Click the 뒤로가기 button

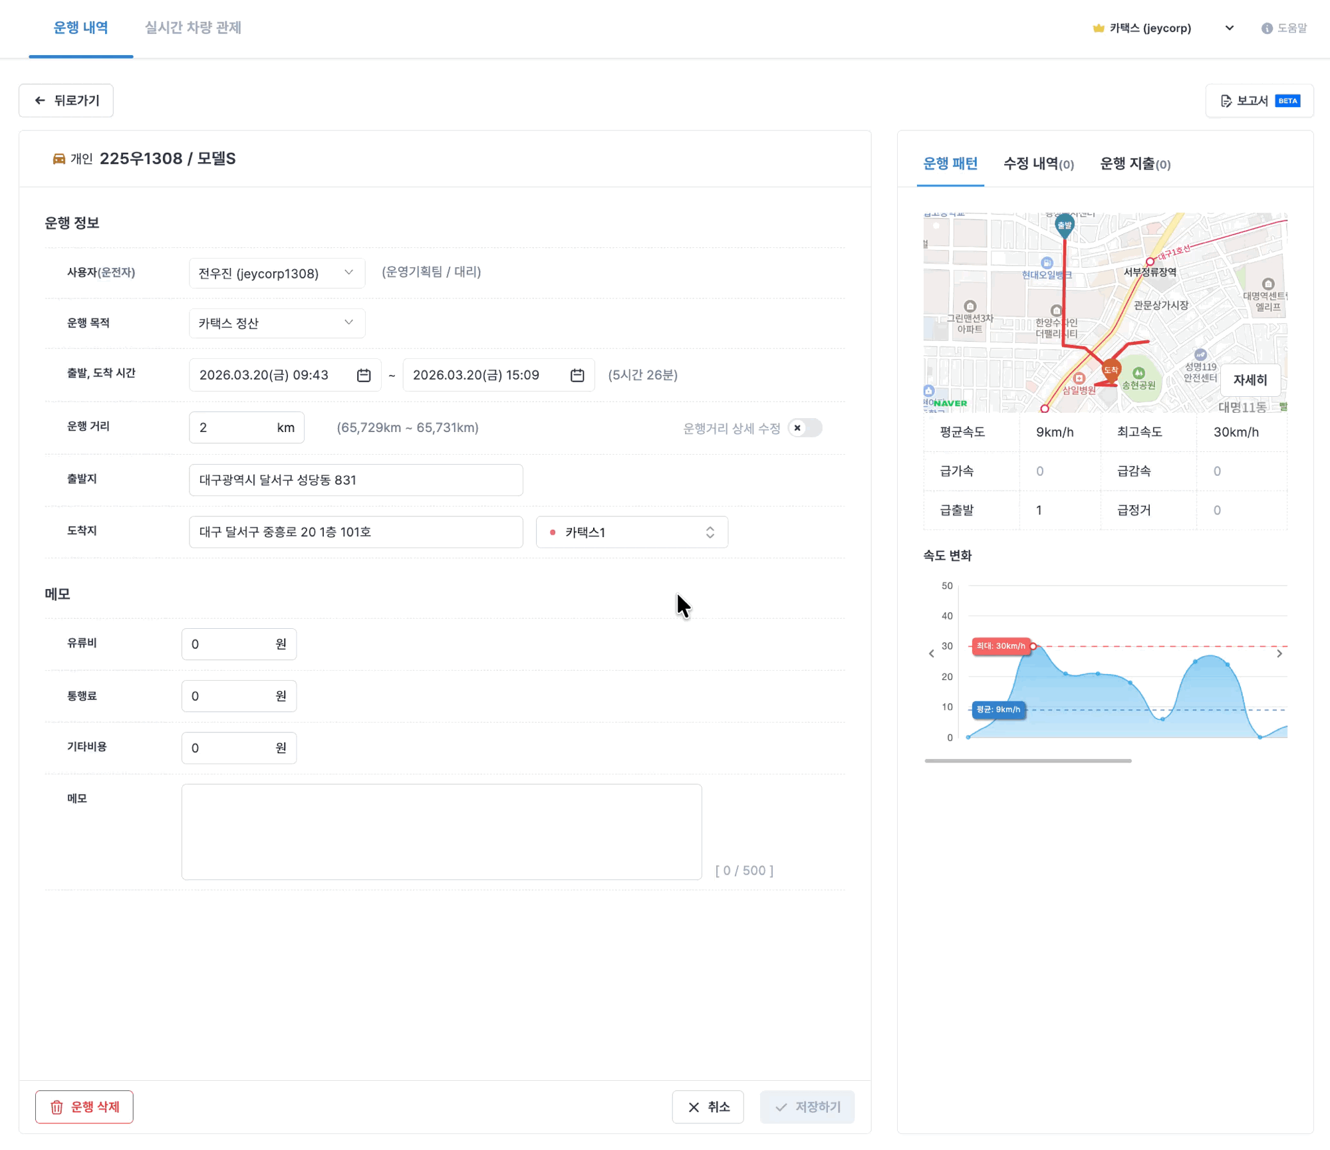(x=66, y=101)
